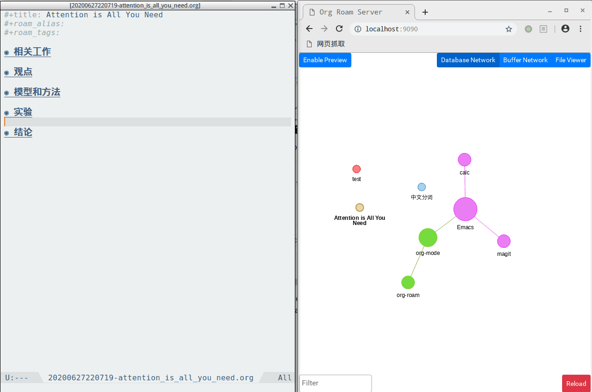This screenshot has height=392, width=592.
Task: Click the 观点 heading text
Action: point(23,72)
